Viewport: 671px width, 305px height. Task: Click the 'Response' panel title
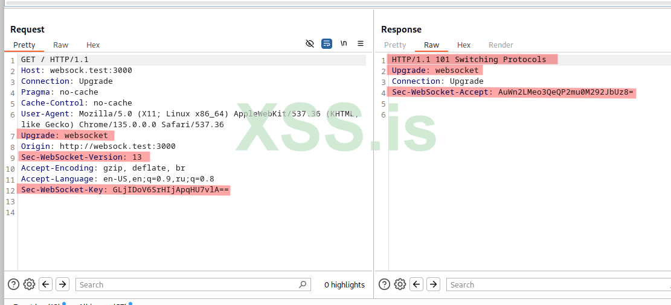tap(401, 30)
